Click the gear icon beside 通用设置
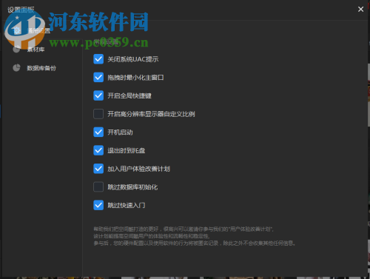The height and width of the screenshot is (279, 370). tap(17, 30)
